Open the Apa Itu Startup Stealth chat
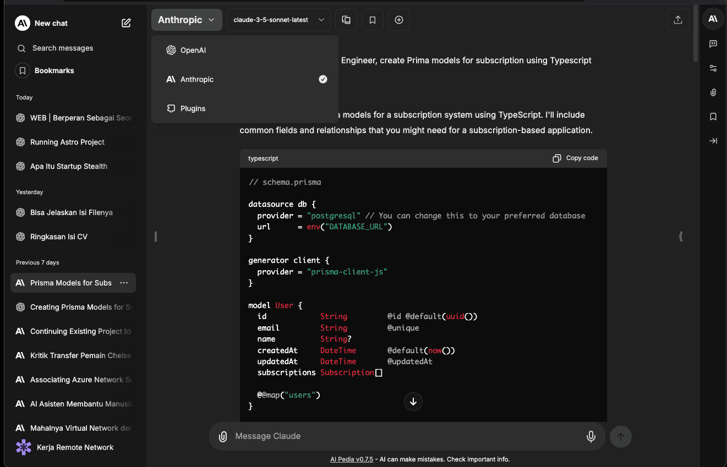Screen dimensions: 727x467 coord(73,166)
